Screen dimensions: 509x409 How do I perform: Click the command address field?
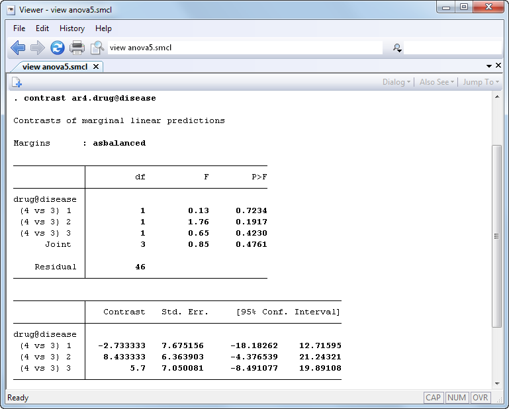click(x=245, y=48)
